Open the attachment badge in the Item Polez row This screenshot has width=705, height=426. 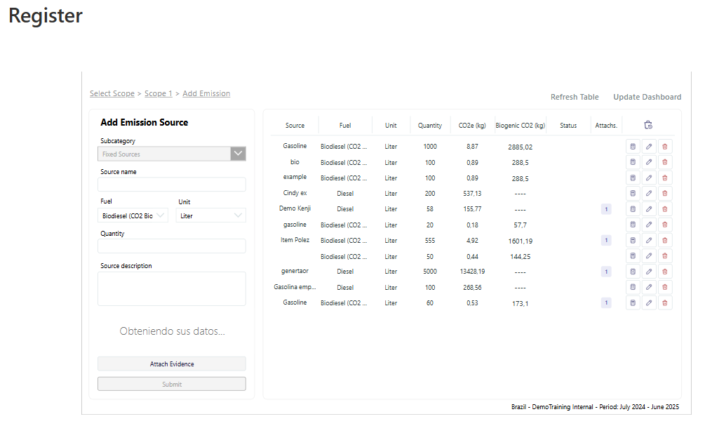coord(606,240)
